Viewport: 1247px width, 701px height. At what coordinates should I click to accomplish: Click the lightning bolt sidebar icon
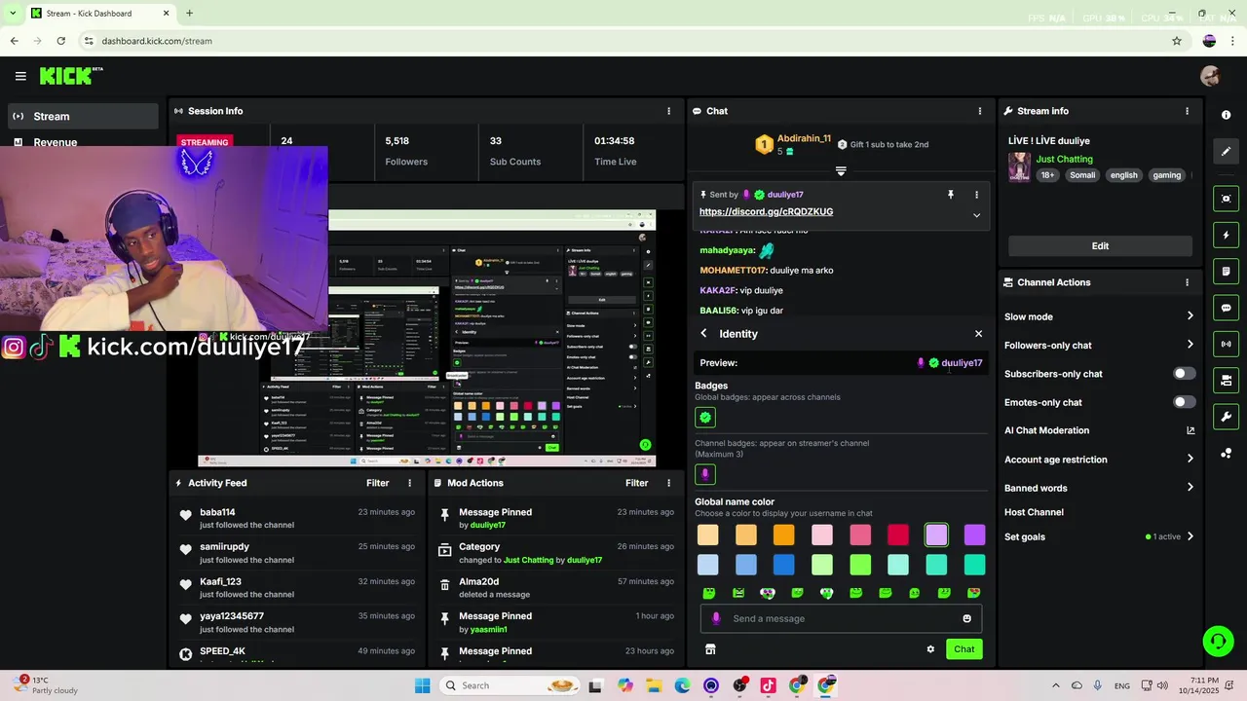(x=1226, y=235)
